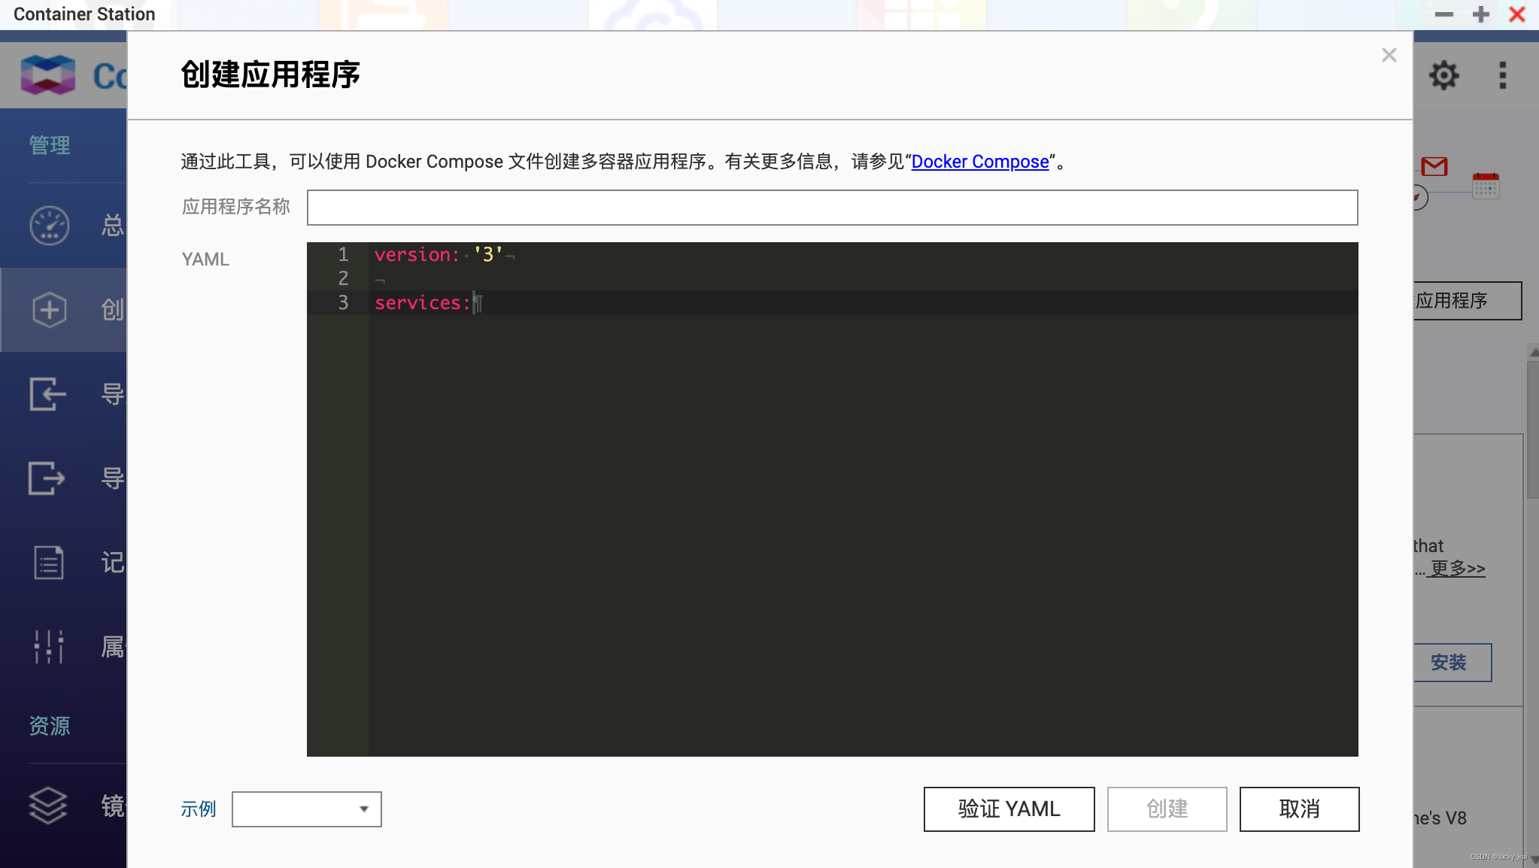Click the Create plus-box sidebar icon
This screenshot has width=1539, height=868.
[x=50, y=310]
